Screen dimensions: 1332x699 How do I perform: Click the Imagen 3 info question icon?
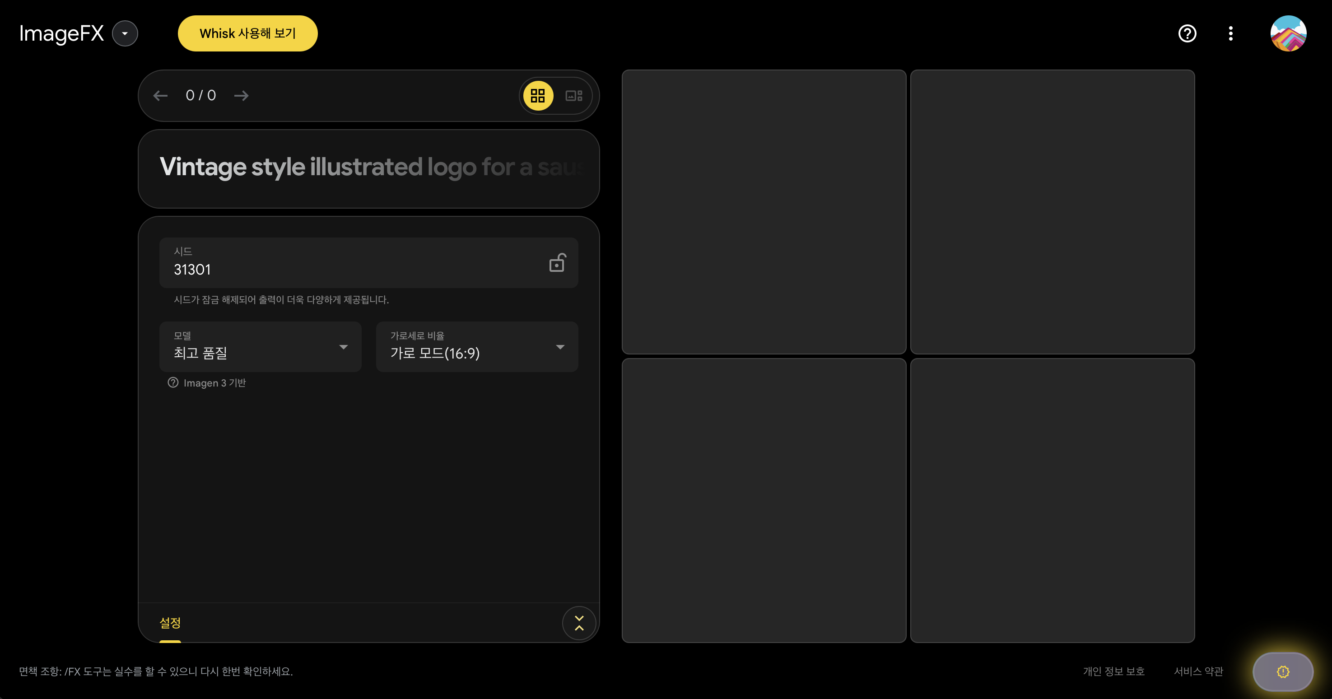[x=172, y=382]
